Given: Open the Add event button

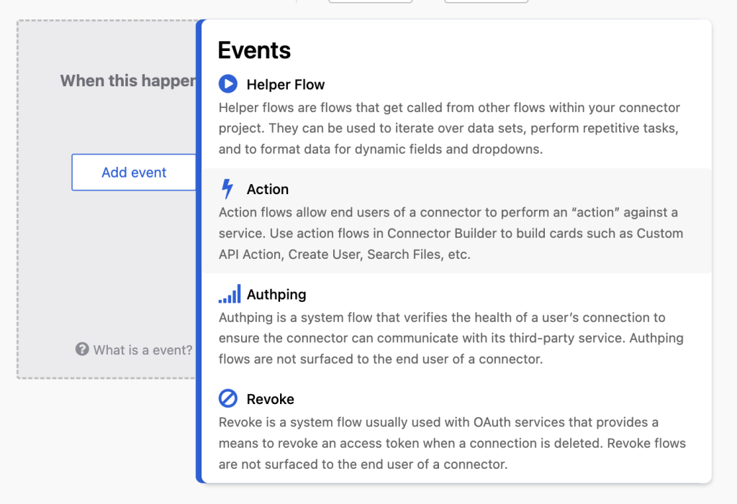Looking at the screenshot, I should tap(134, 173).
